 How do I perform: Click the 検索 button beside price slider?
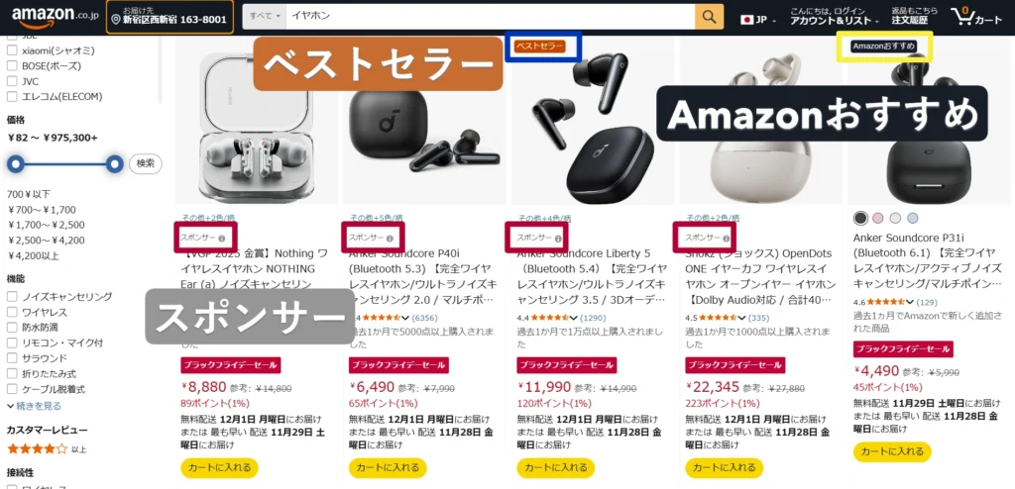click(146, 163)
